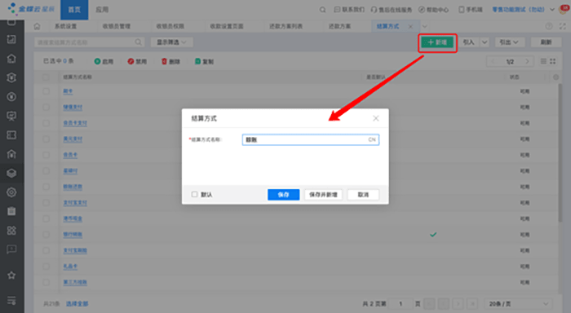Screen dimensions: 571x313
Task: Tick the checkbox for 会员卡支付 row
Action: 46,123
